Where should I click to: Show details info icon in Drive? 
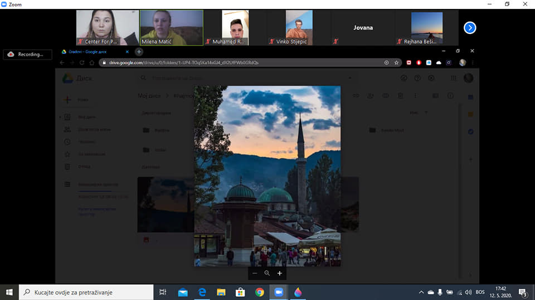[x=450, y=96]
